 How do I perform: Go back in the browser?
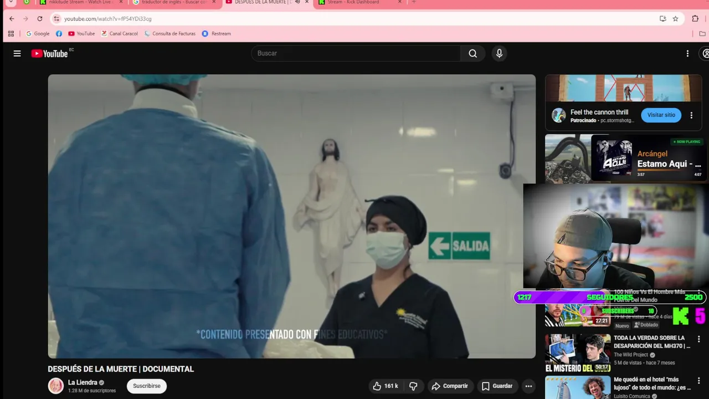pyautogui.click(x=12, y=18)
